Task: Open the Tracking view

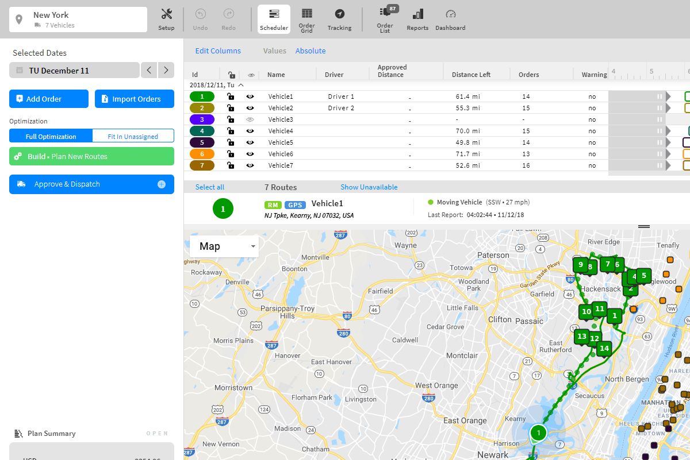Action: [x=339, y=19]
